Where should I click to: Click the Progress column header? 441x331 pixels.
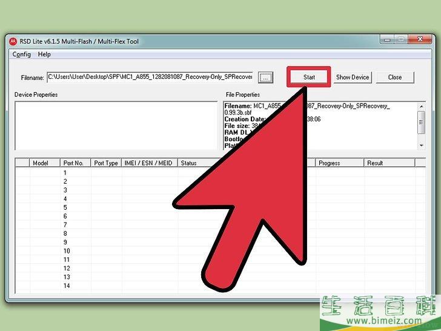[x=339, y=163]
